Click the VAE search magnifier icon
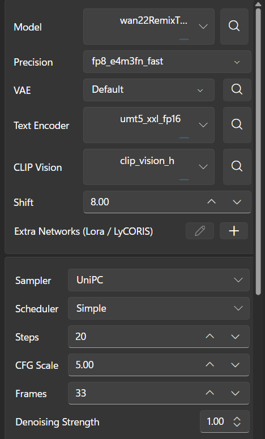Image resolution: width=265 pixels, height=439 pixels. point(237,90)
